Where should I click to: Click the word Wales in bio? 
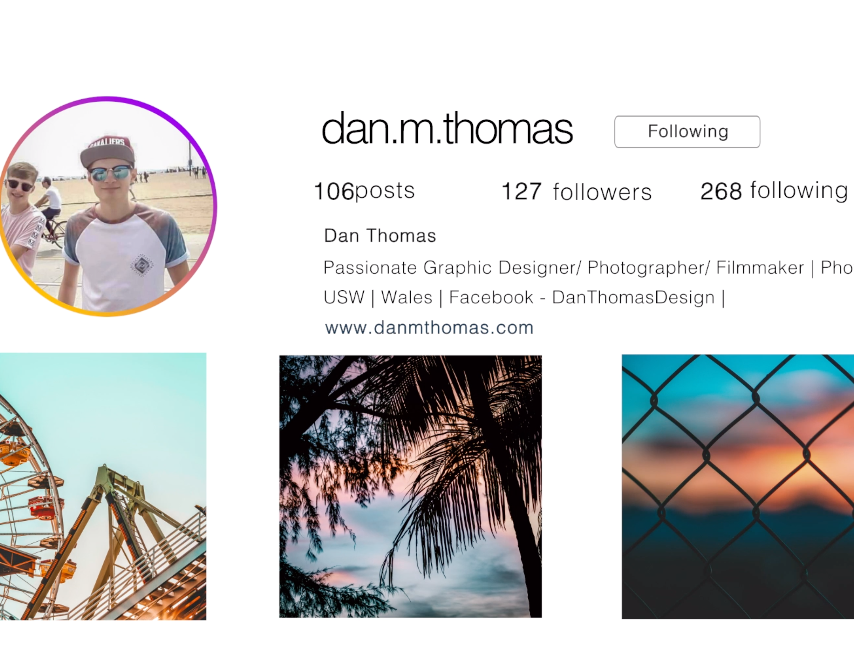(407, 297)
